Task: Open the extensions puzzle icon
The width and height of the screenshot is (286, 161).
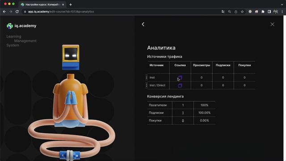Action: point(263,12)
